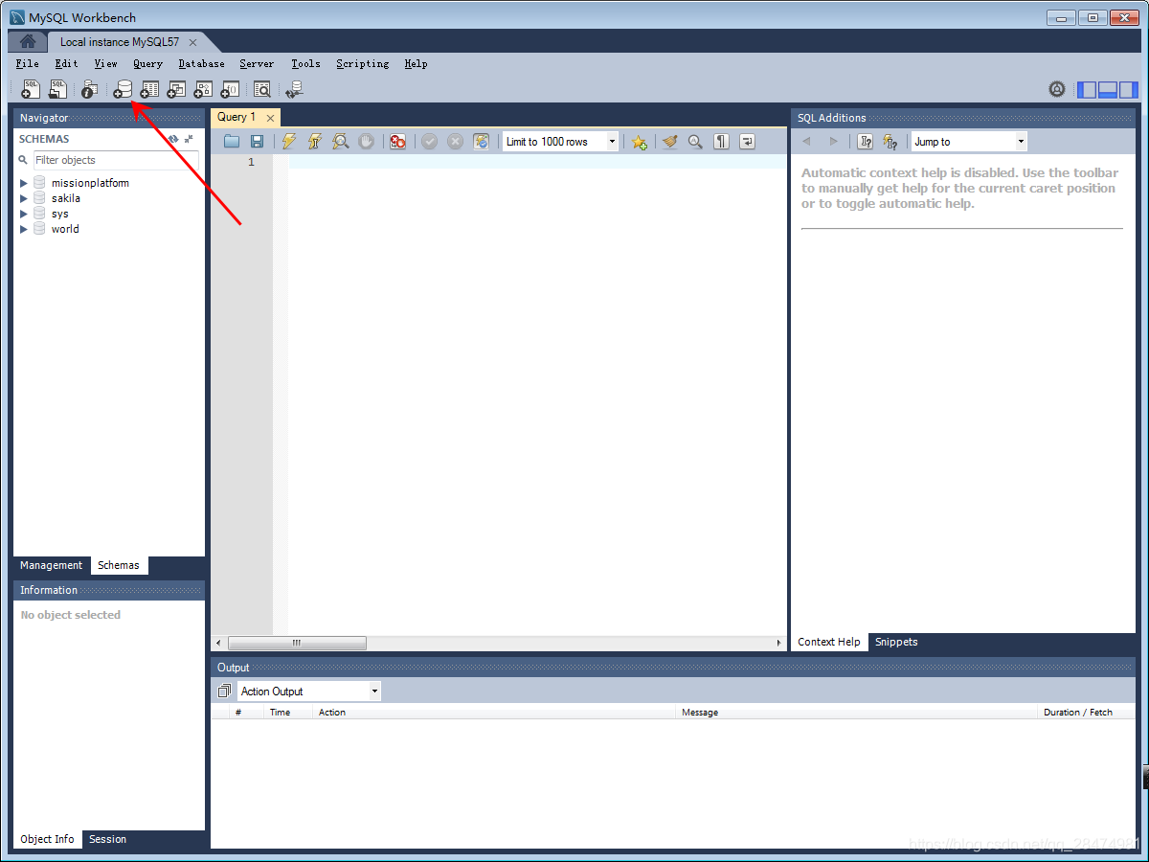The height and width of the screenshot is (862, 1149).
Task: Run Explain plan magnifier-lightning icon
Action: [x=340, y=141]
